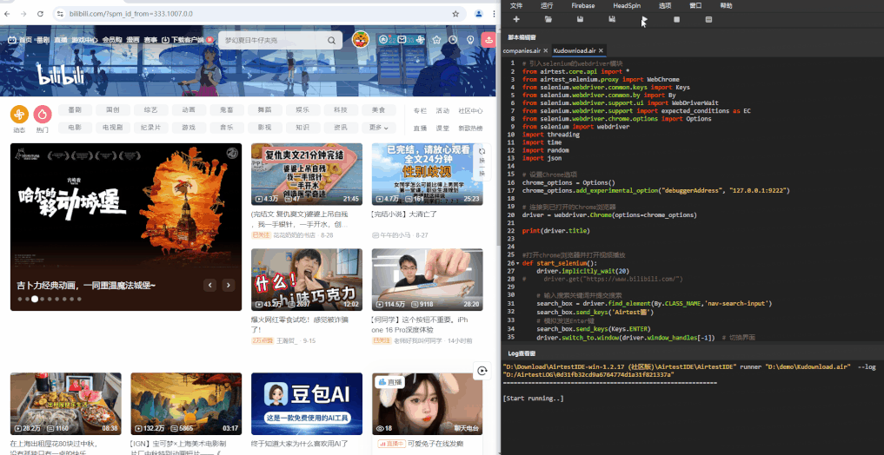Open the 社区中心 link
This screenshot has height=455, width=884.
tap(470, 111)
